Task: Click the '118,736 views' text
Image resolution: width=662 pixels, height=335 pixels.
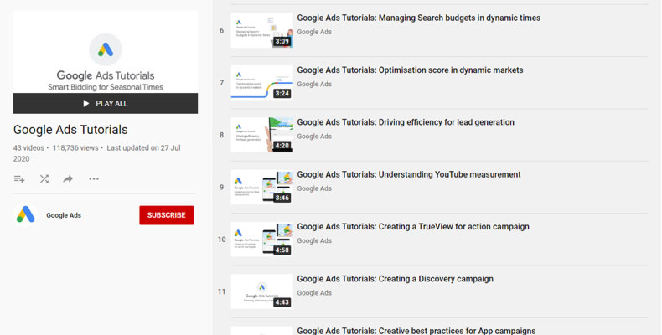Action: tap(75, 148)
